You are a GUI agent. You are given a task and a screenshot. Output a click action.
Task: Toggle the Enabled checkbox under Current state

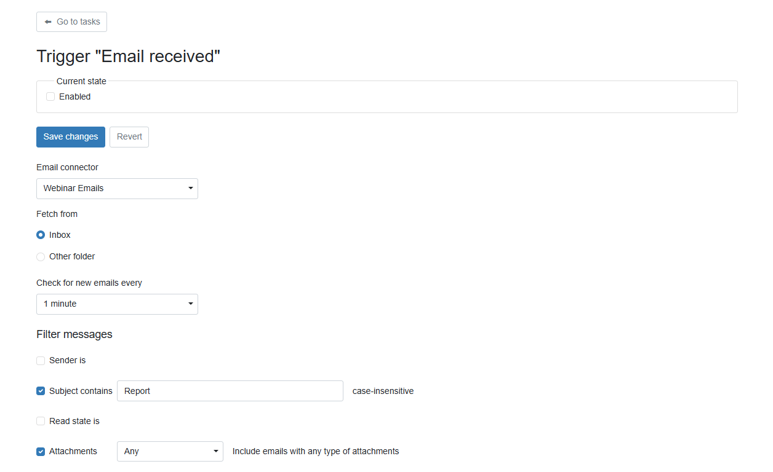[x=50, y=96]
